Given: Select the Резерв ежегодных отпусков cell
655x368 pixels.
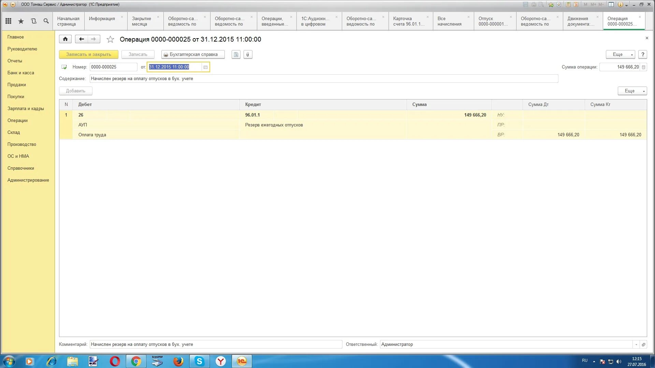Looking at the screenshot, I should (x=323, y=125).
